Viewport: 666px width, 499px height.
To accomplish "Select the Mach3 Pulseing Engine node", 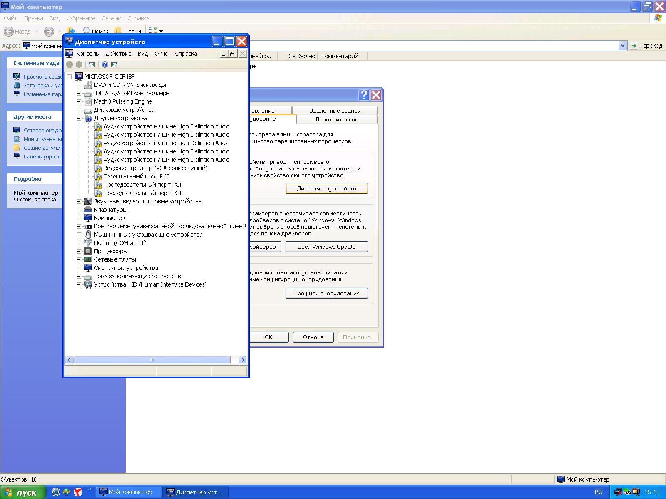I will pyautogui.click(x=123, y=101).
